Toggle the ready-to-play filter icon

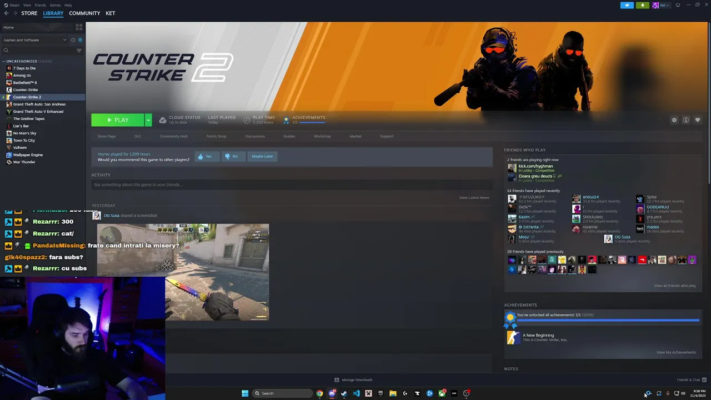80,40
